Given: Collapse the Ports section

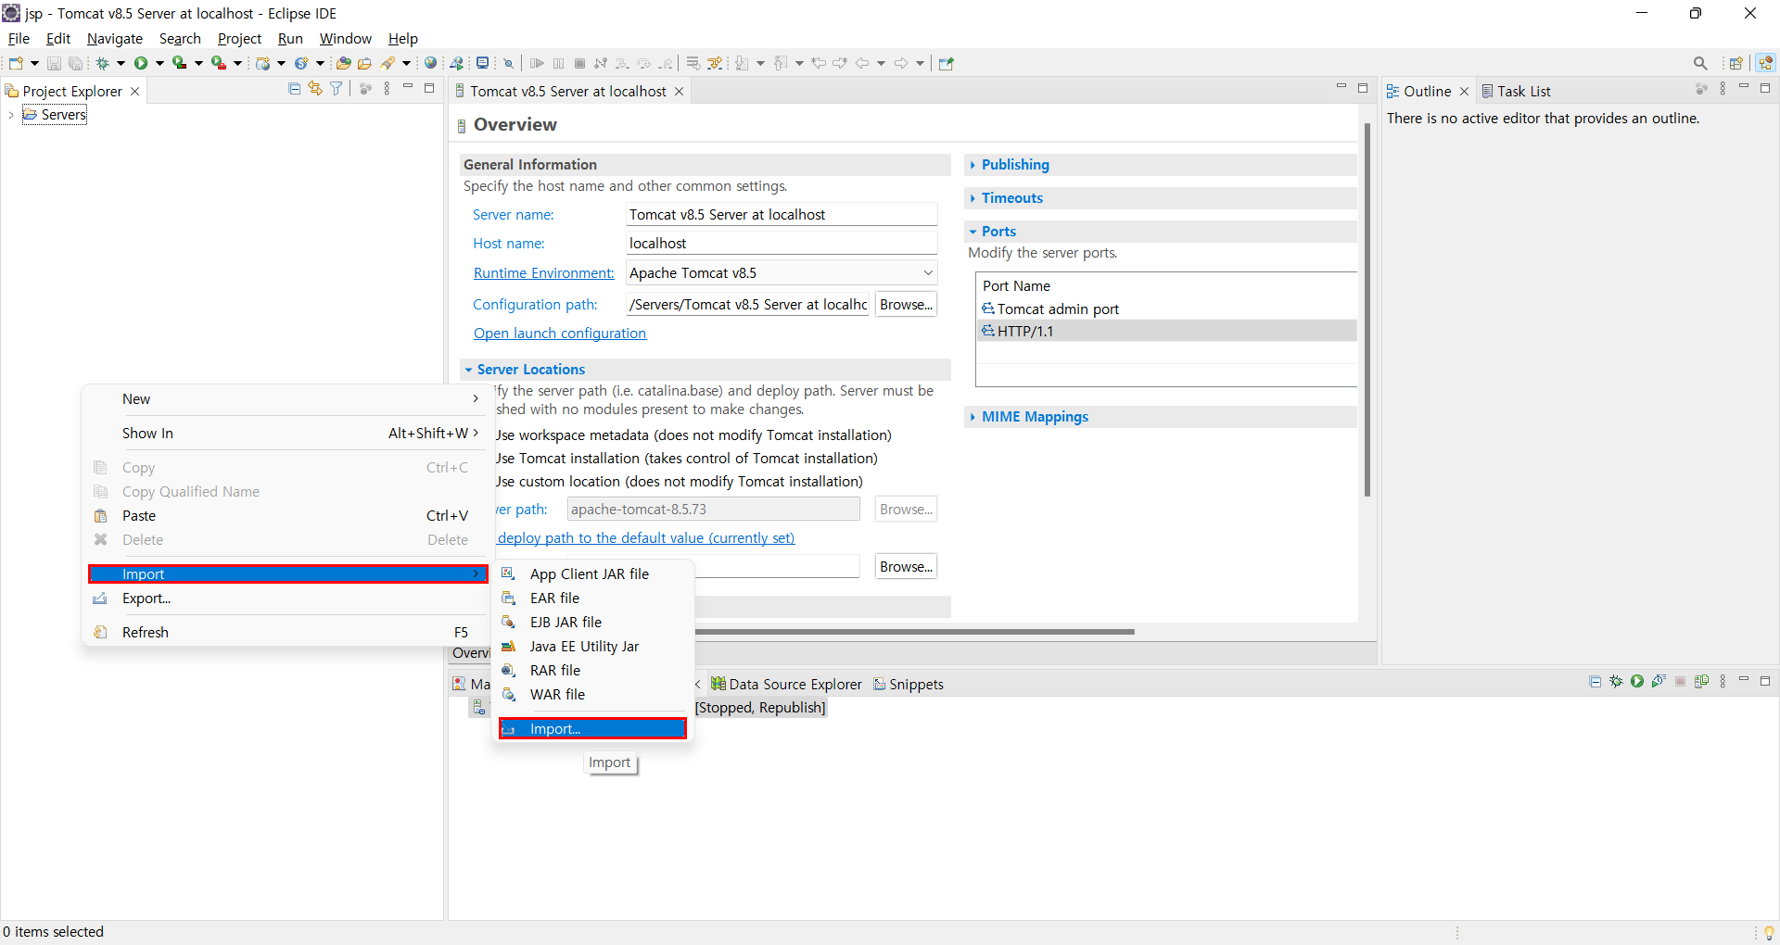Looking at the screenshot, I should tap(973, 232).
